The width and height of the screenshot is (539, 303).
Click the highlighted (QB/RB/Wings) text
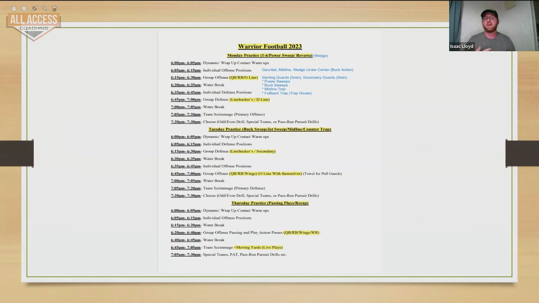(243, 174)
